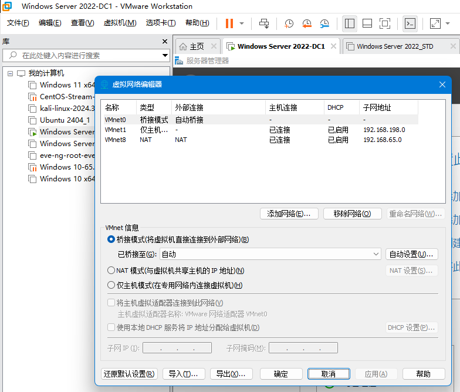Image resolution: width=460 pixels, height=392 pixels.
Task: Toggle 将主机虚拟适配器连接到此网络 checkbox
Action: (x=111, y=303)
